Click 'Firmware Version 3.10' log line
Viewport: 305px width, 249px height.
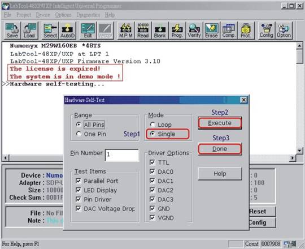click(85, 61)
